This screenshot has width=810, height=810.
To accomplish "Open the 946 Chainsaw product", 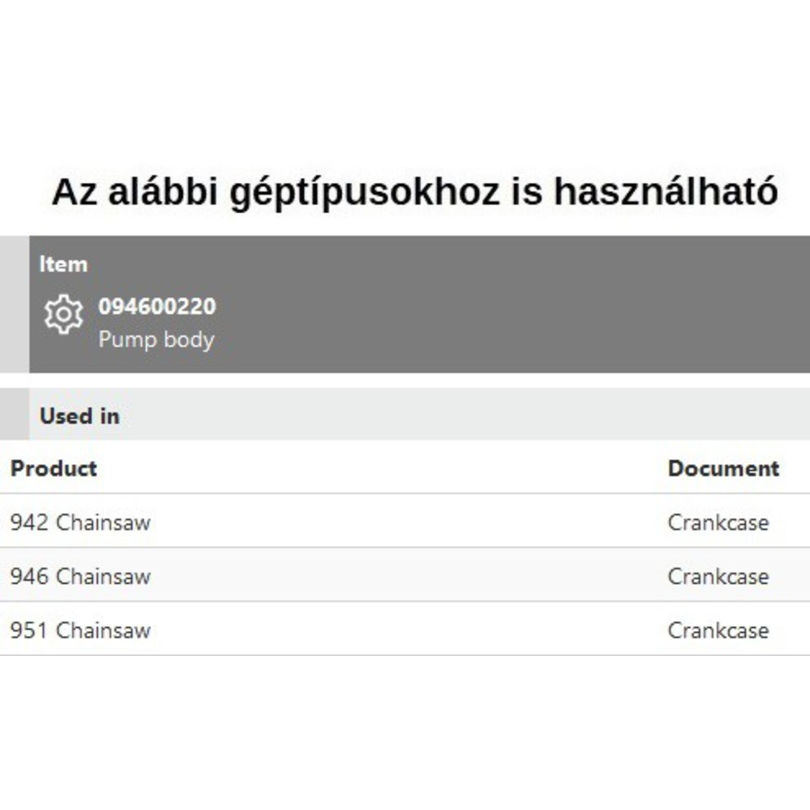I will [x=80, y=576].
